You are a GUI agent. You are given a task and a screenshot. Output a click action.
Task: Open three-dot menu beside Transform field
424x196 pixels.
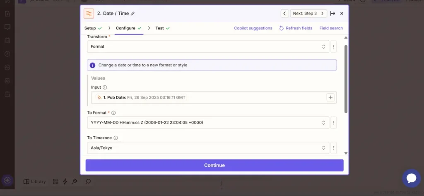click(x=333, y=47)
